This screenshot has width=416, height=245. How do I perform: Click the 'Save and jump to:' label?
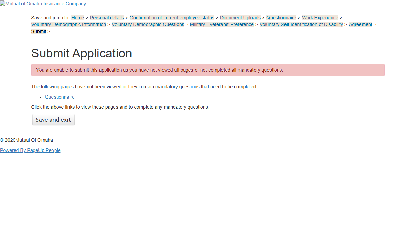click(50, 18)
